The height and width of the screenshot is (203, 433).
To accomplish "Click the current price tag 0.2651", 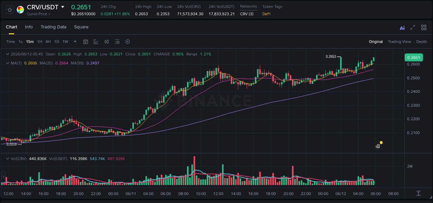I will coord(414,58).
